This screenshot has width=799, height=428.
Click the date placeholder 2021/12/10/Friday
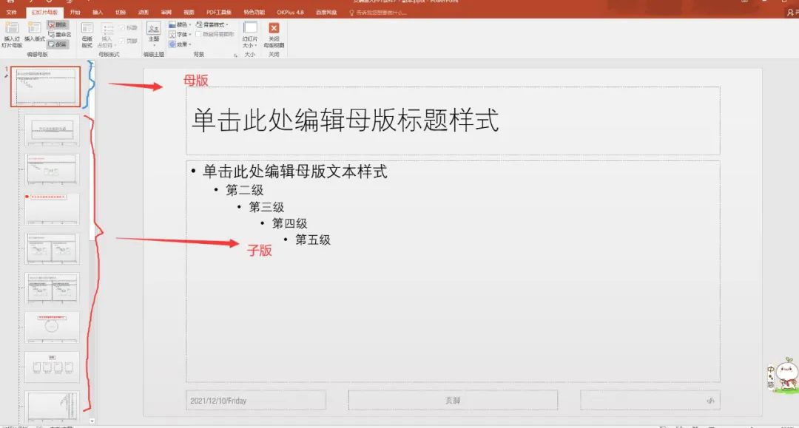click(256, 401)
